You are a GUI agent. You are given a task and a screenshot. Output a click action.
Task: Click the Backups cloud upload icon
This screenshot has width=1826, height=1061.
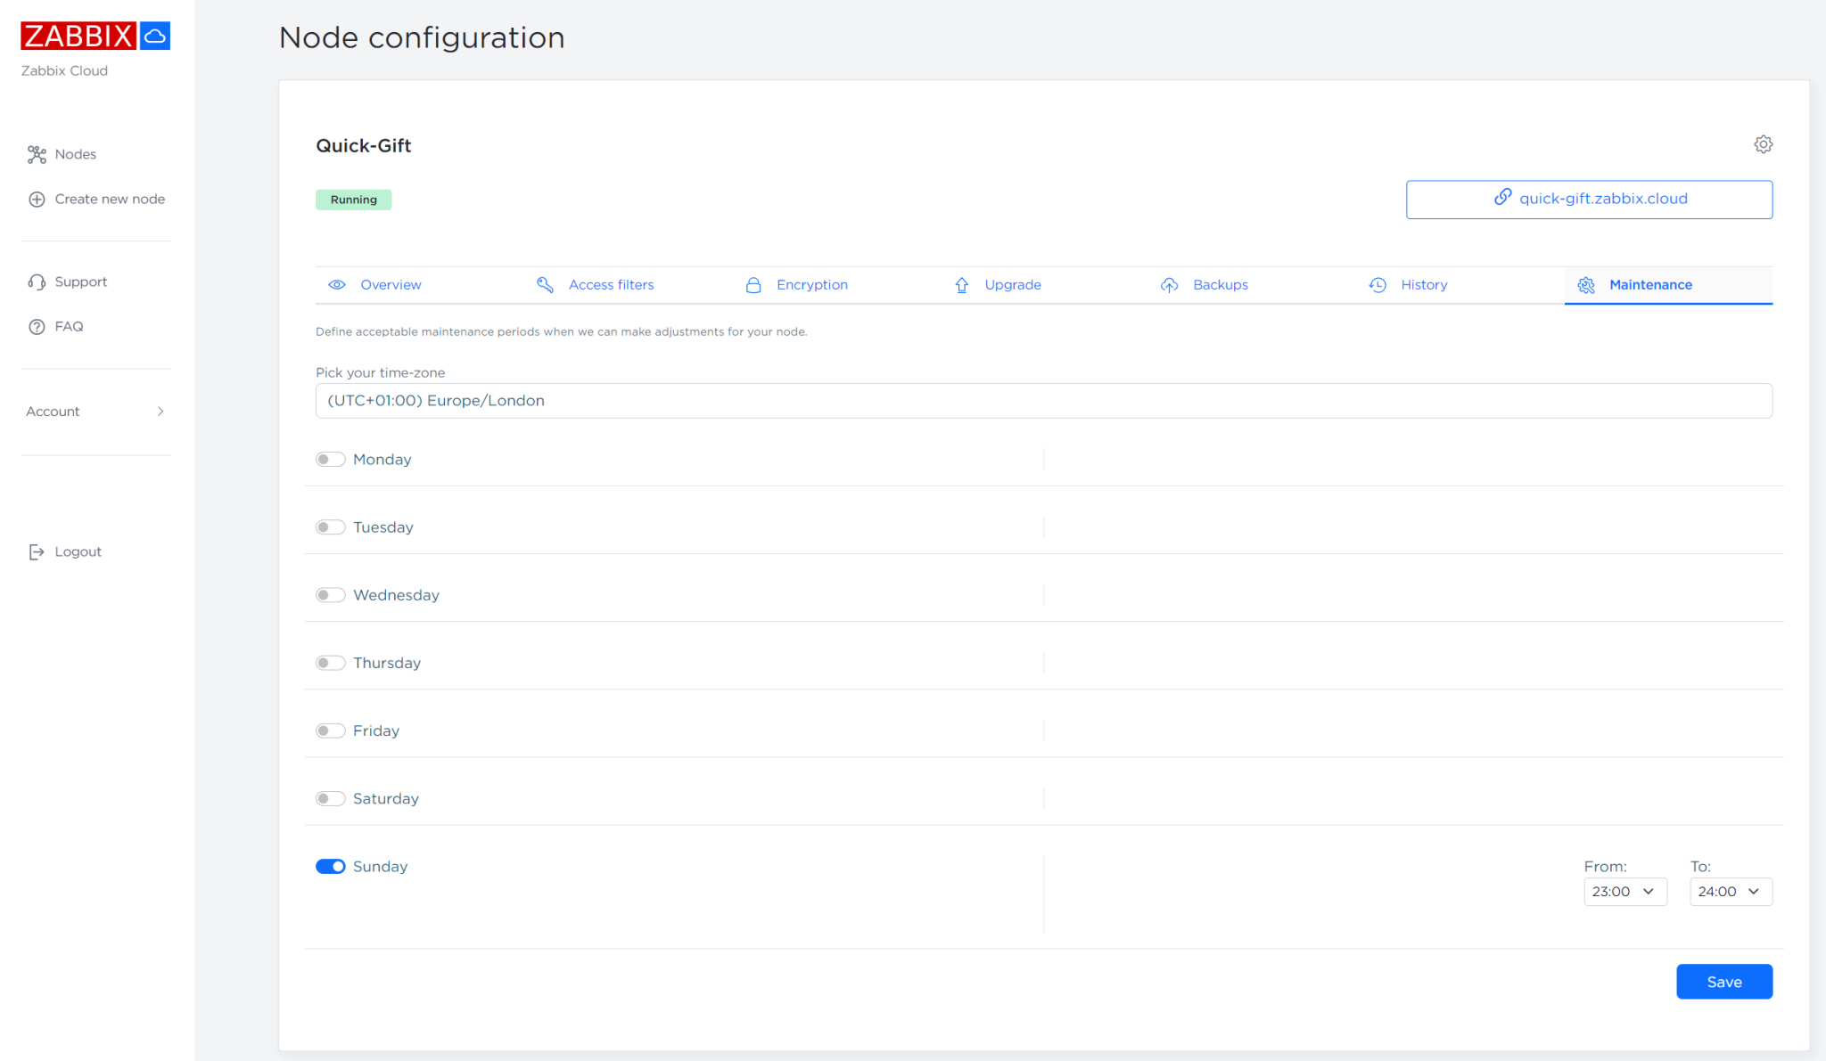coord(1170,284)
